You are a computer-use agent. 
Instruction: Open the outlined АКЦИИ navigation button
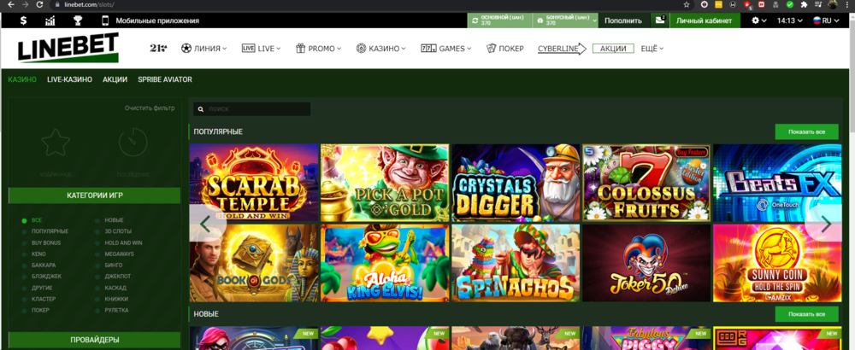(x=613, y=49)
